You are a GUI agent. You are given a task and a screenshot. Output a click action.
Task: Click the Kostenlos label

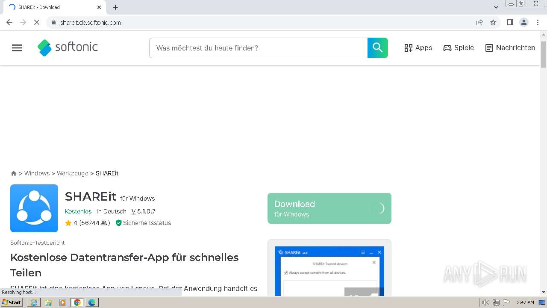point(78,211)
